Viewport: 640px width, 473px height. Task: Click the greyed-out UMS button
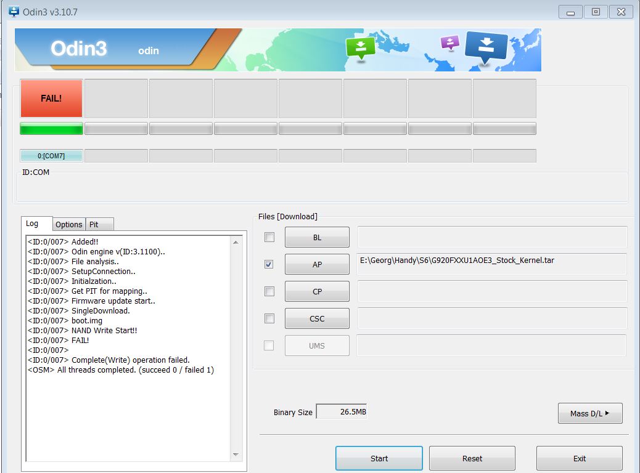[317, 346]
